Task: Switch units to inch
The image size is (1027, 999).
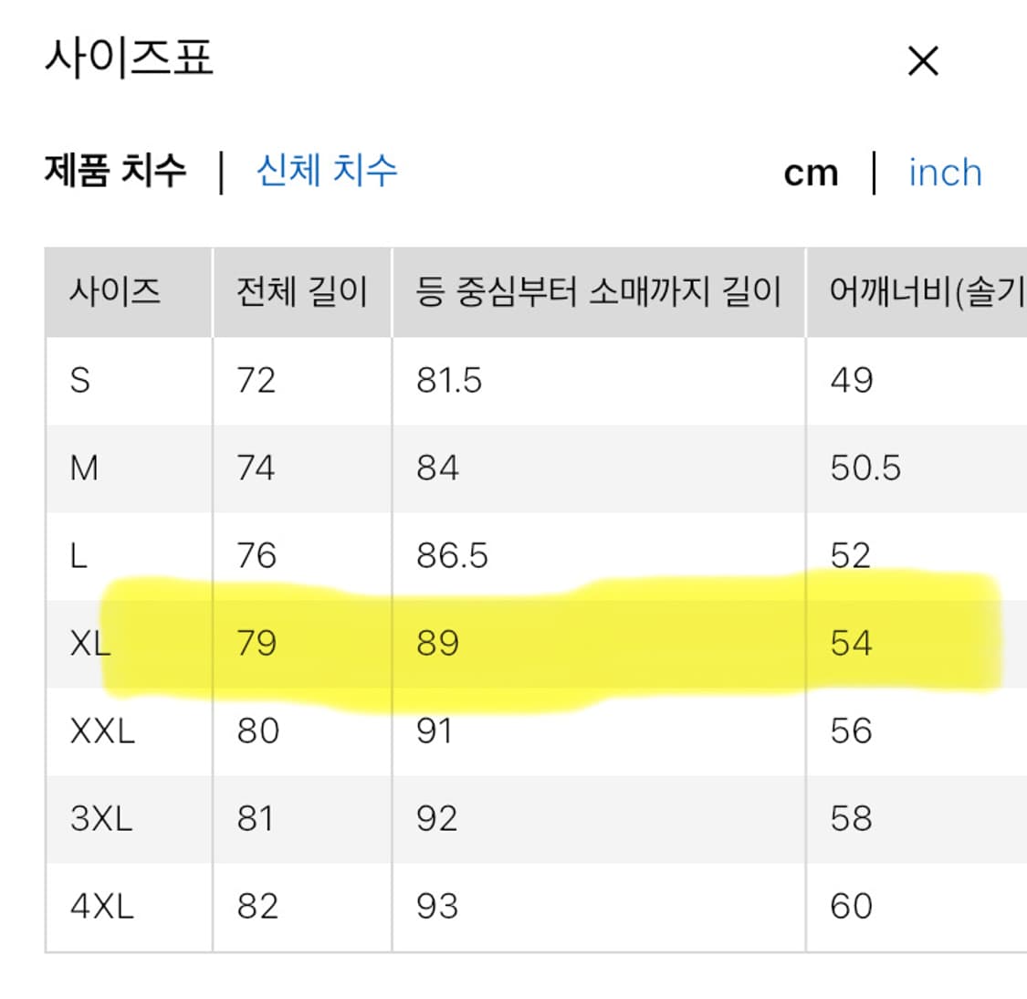Action: point(945,173)
